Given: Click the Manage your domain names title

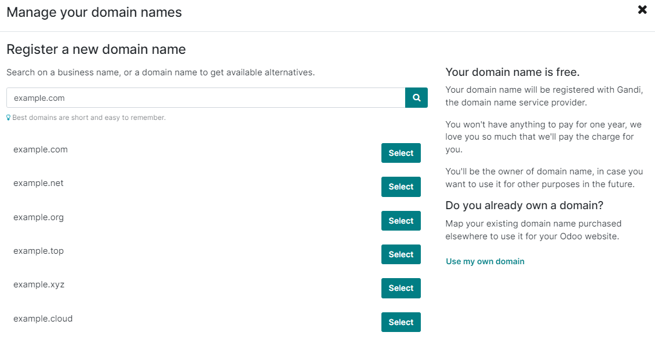Looking at the screenshot, I should (93, 12).
